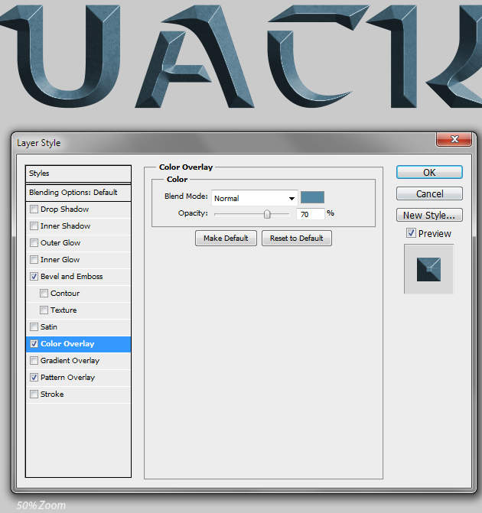This screenshot has width=482, height=513.
Task: Select Pattern Overlay in effects list
Action: [x=67, y=378]
